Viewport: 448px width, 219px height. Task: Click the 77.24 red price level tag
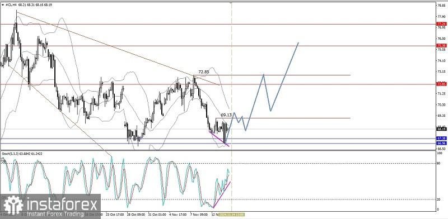pos(441,24)
